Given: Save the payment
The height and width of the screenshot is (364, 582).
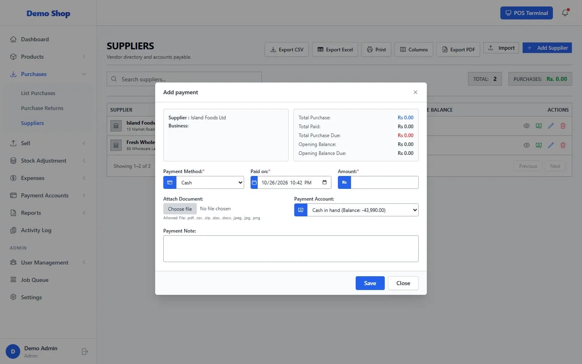Looking at the screenshot, I should [370, 283].
